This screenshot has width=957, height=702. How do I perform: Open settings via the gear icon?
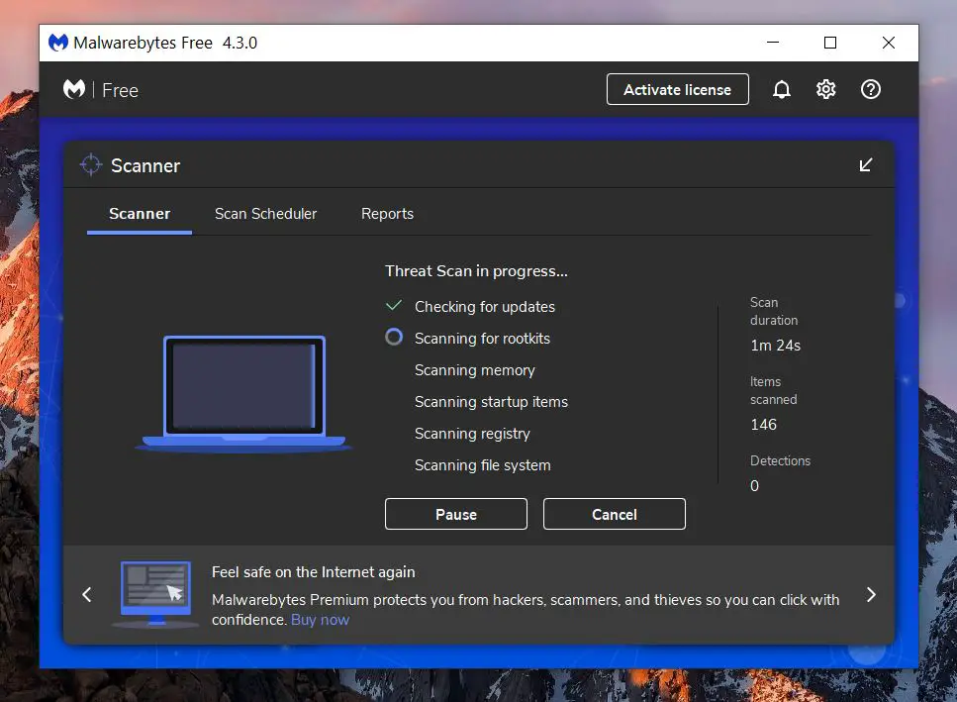click(825, 90)
